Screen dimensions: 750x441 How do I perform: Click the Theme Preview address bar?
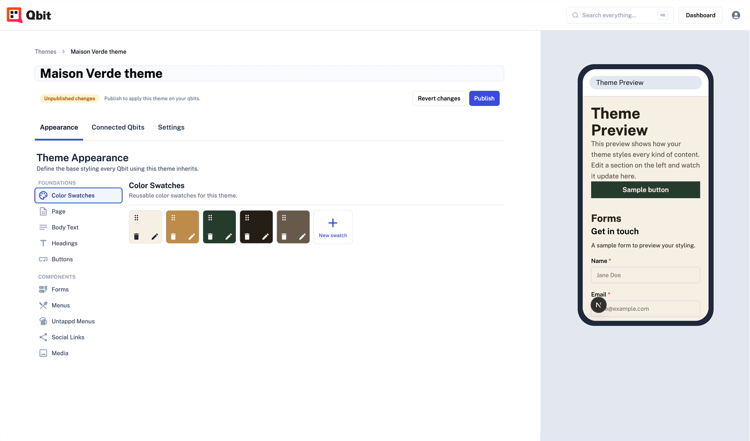[645, 82]
